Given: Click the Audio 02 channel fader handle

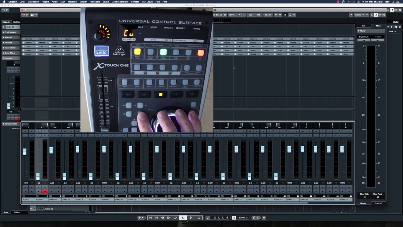Looking at the screenshot, I should click(38, 176).
